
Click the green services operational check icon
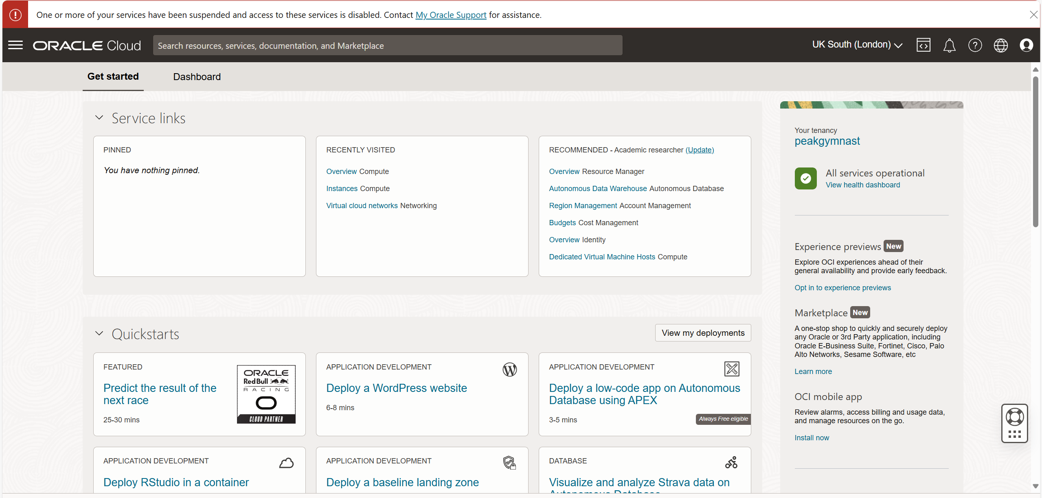pyautogui.click(x=805, y=178)
